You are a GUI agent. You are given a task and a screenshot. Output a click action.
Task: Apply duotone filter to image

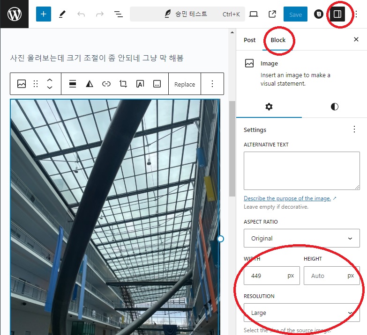click(x=90, y=84)
